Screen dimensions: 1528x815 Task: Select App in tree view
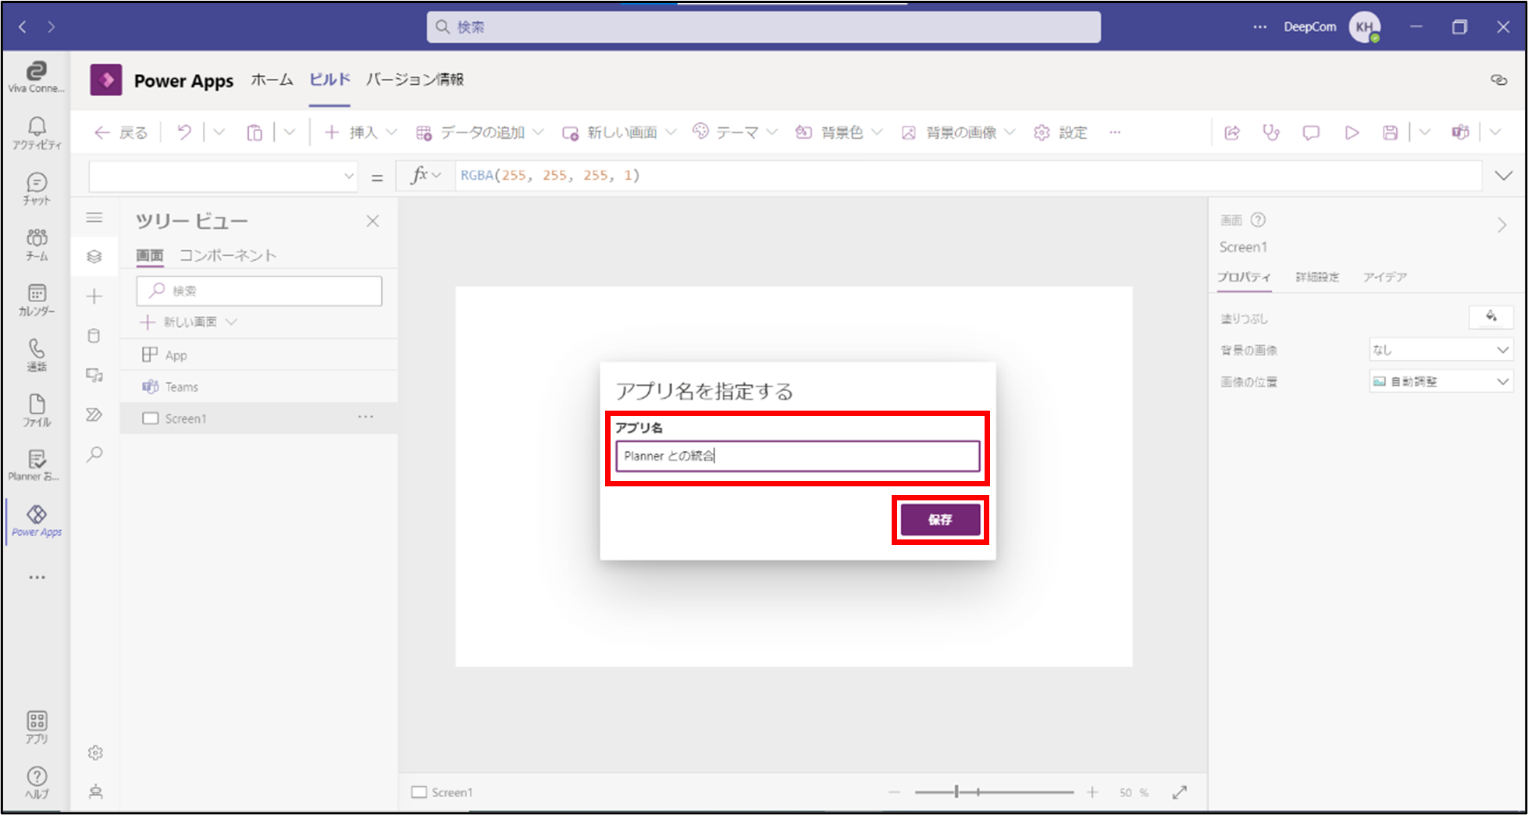click(258, 355)
